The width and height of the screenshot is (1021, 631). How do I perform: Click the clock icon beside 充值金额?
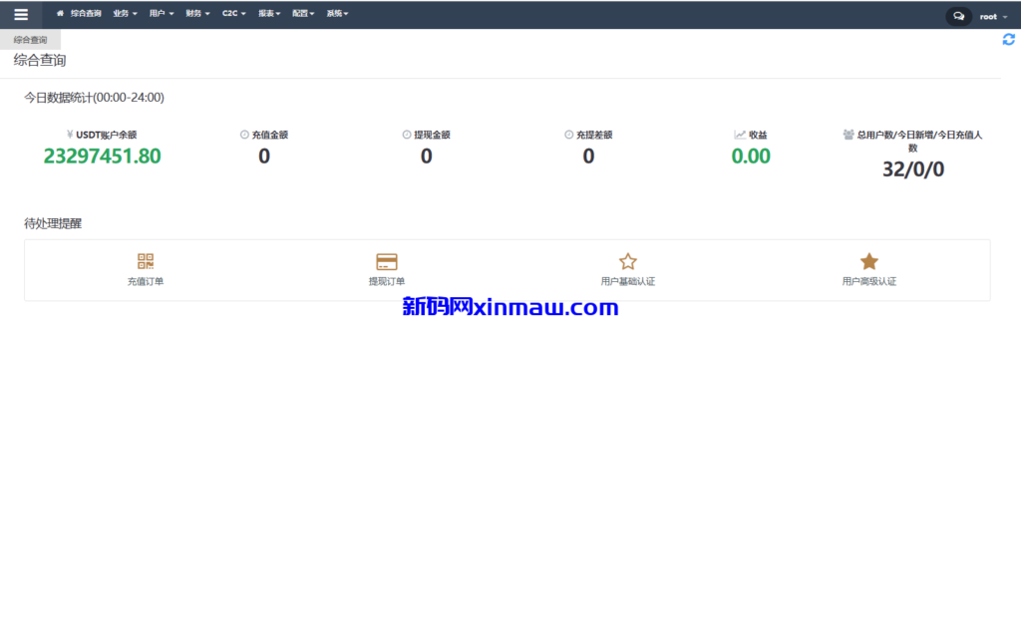coord(244,135)
